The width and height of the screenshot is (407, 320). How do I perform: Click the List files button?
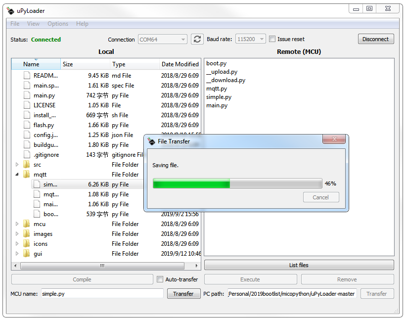pos(299,265)
